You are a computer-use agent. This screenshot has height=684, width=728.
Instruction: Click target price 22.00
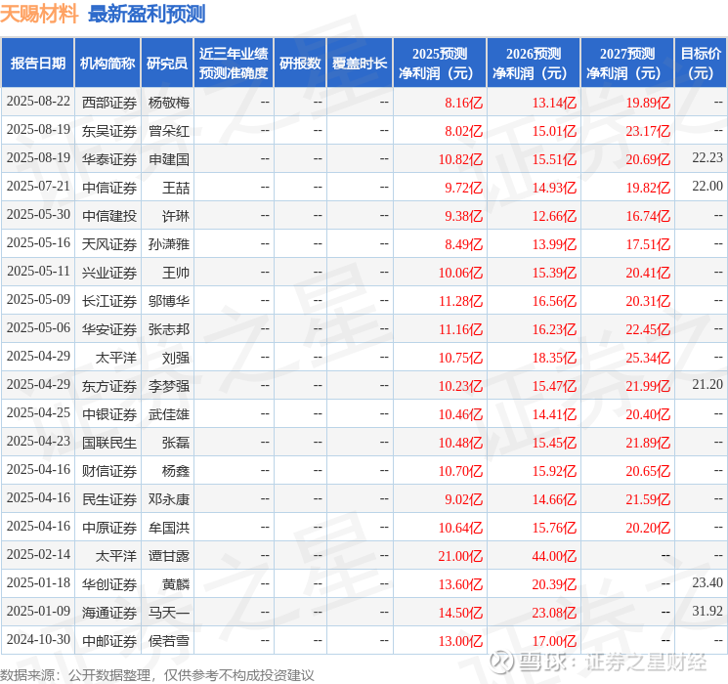(707, 187)
